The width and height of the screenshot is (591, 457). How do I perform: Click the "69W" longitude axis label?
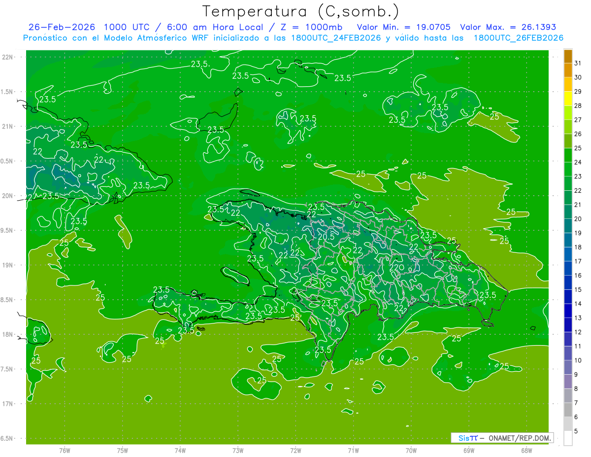pos(469,451)
